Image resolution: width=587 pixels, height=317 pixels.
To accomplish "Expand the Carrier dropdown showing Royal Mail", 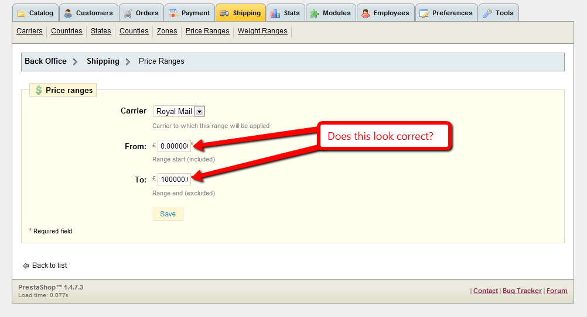I will click(179, 111).
